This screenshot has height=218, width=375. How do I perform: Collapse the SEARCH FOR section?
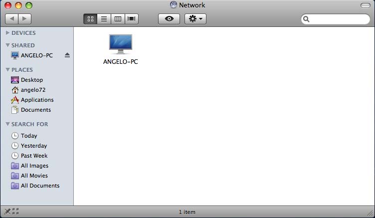(7, 124)
